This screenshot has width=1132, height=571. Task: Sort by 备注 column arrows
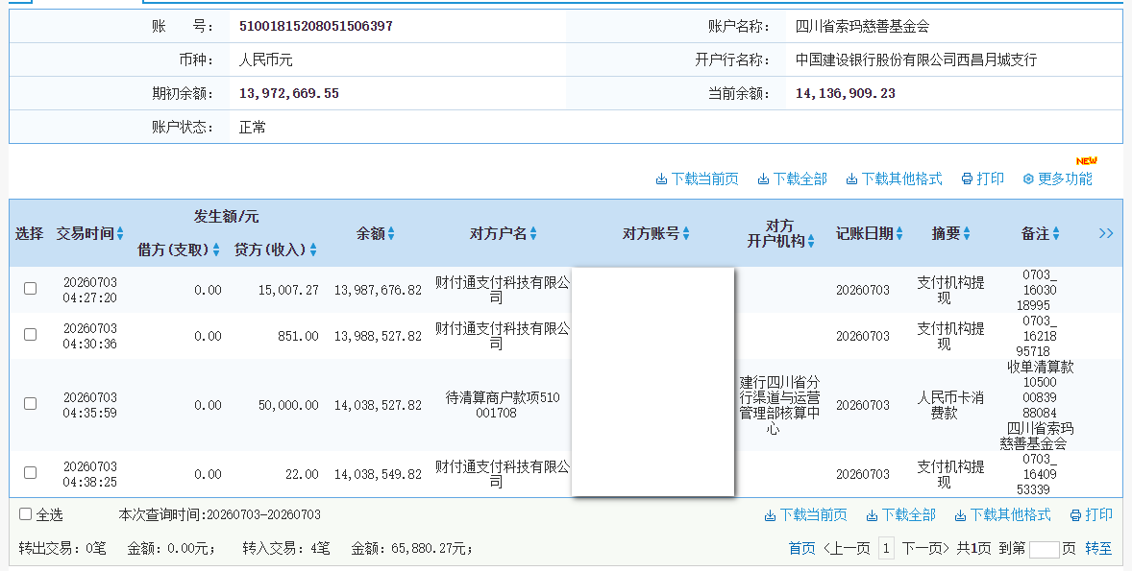pos(1056,233)
